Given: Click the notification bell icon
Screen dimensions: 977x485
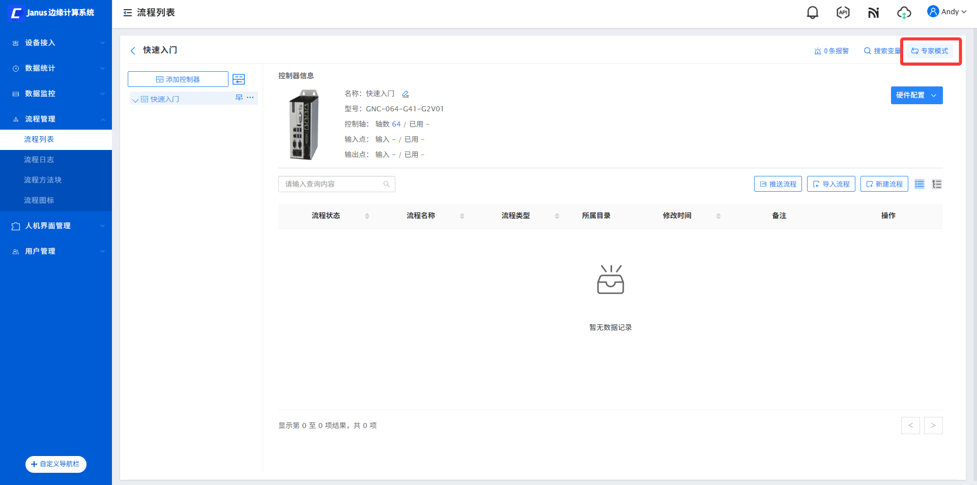Looking at the screenshot, I should point(813,13).
